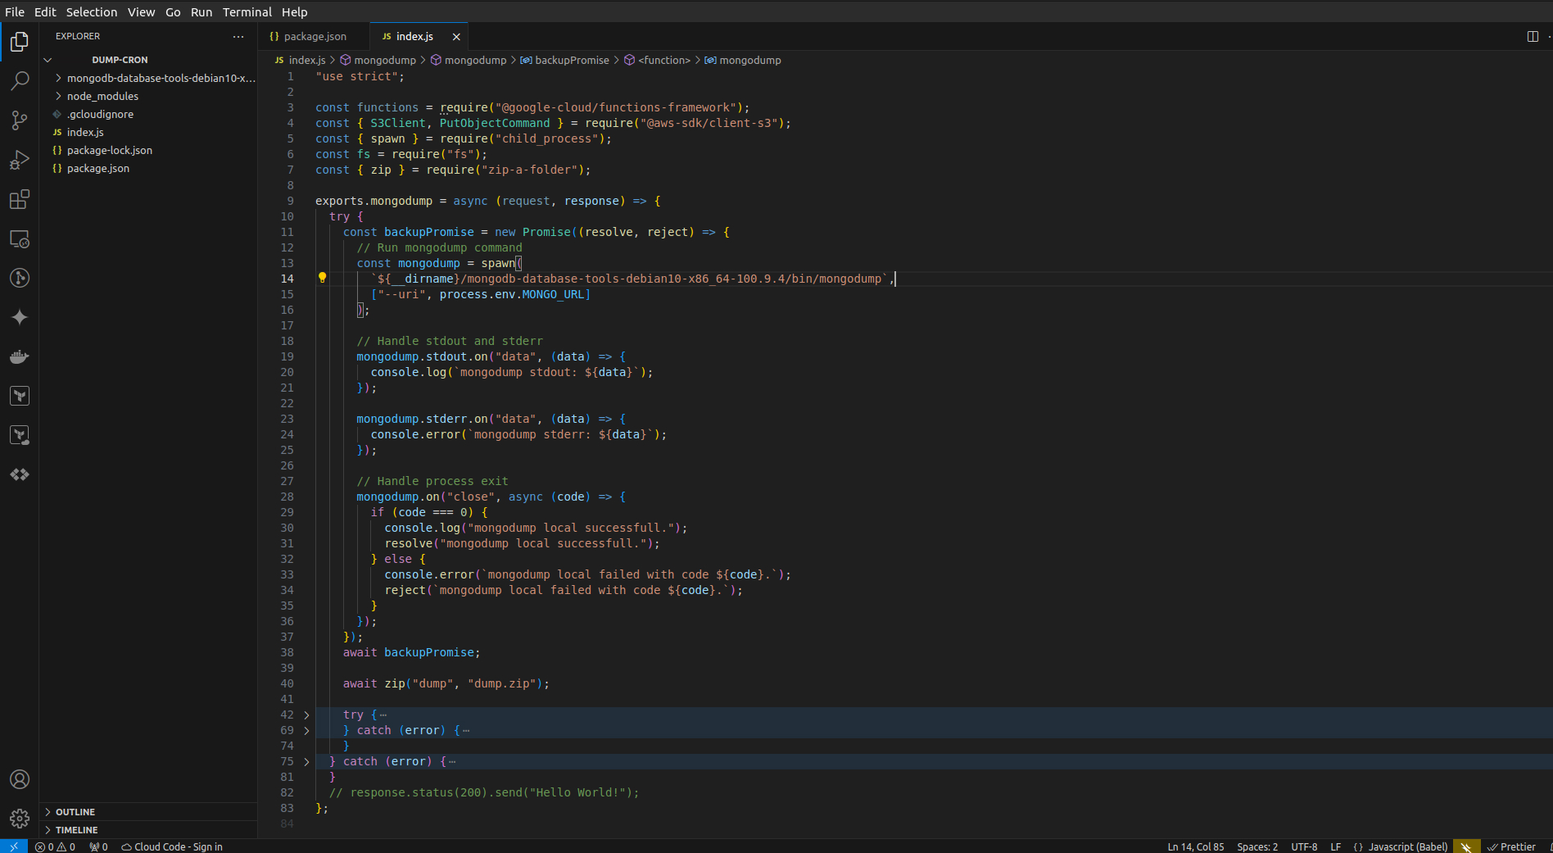Open the Docker whale icon
This screenshot has height=853, width=1553.
click(x=20, y=356)
